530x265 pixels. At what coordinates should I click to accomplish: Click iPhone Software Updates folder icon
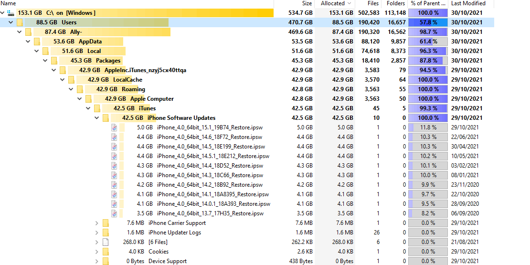point(106,118)
